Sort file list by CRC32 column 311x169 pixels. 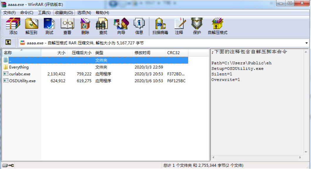pyautogui.click(x=177, y=53)
